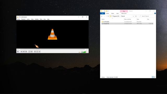Click on the VLC seek bar
Viewport: 167px width, 94px height.
point(52,49)
